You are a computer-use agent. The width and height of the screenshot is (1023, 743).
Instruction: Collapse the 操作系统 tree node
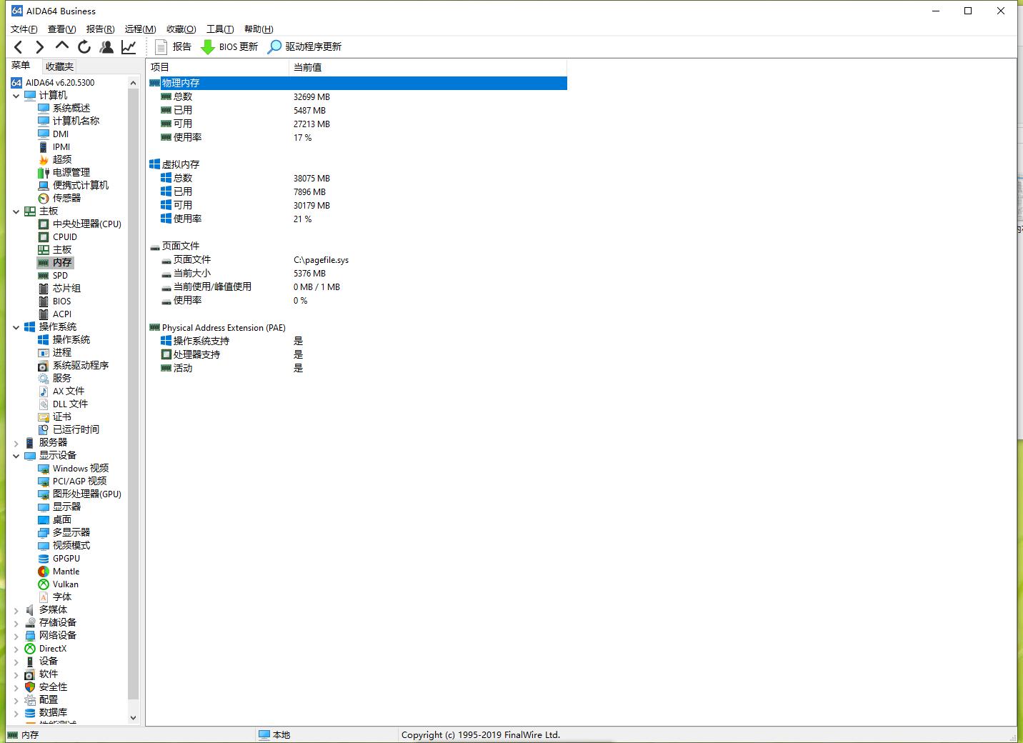click(16, 327)
